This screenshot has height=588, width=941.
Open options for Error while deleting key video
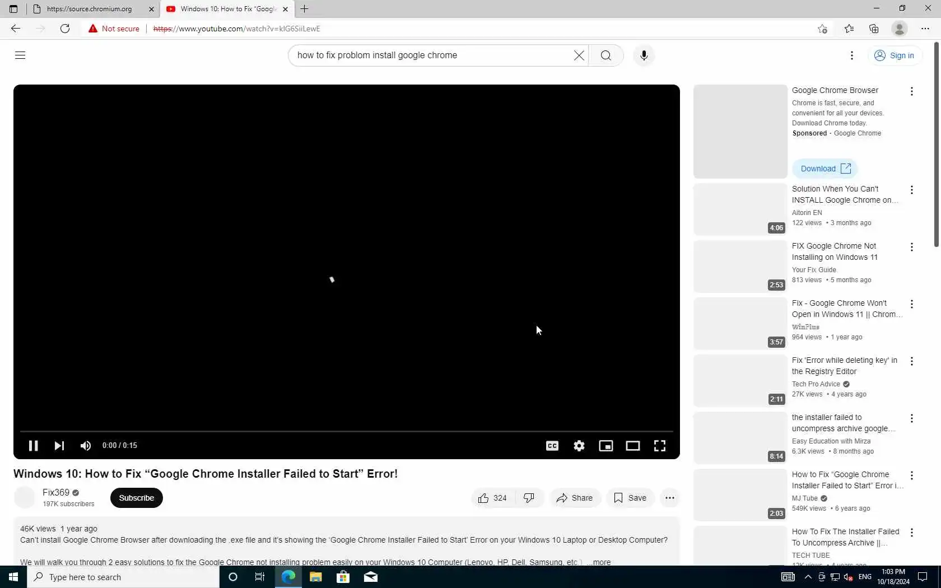pyautogui.click(x=912, y=361)
